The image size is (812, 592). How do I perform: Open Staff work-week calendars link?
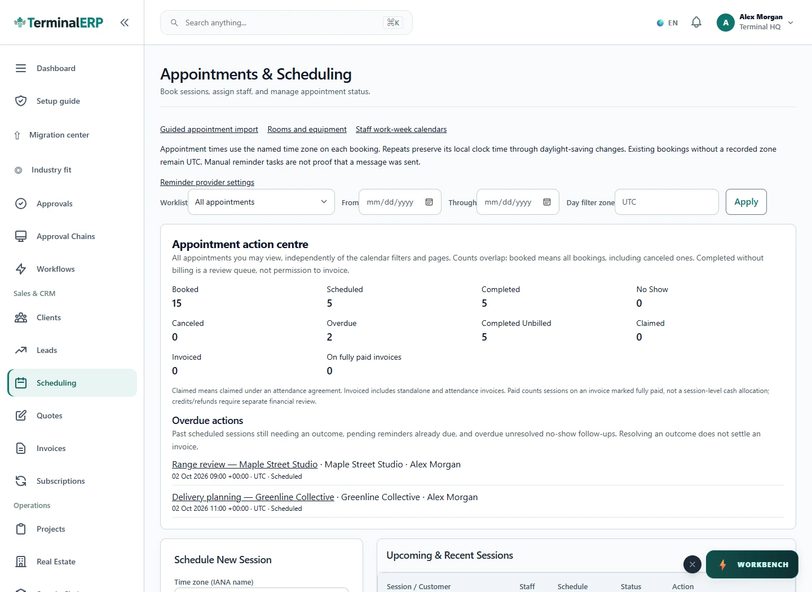click(x=401, y=129)
